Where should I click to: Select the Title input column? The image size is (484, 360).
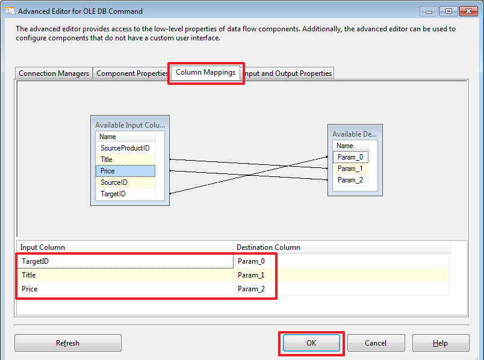125,159
